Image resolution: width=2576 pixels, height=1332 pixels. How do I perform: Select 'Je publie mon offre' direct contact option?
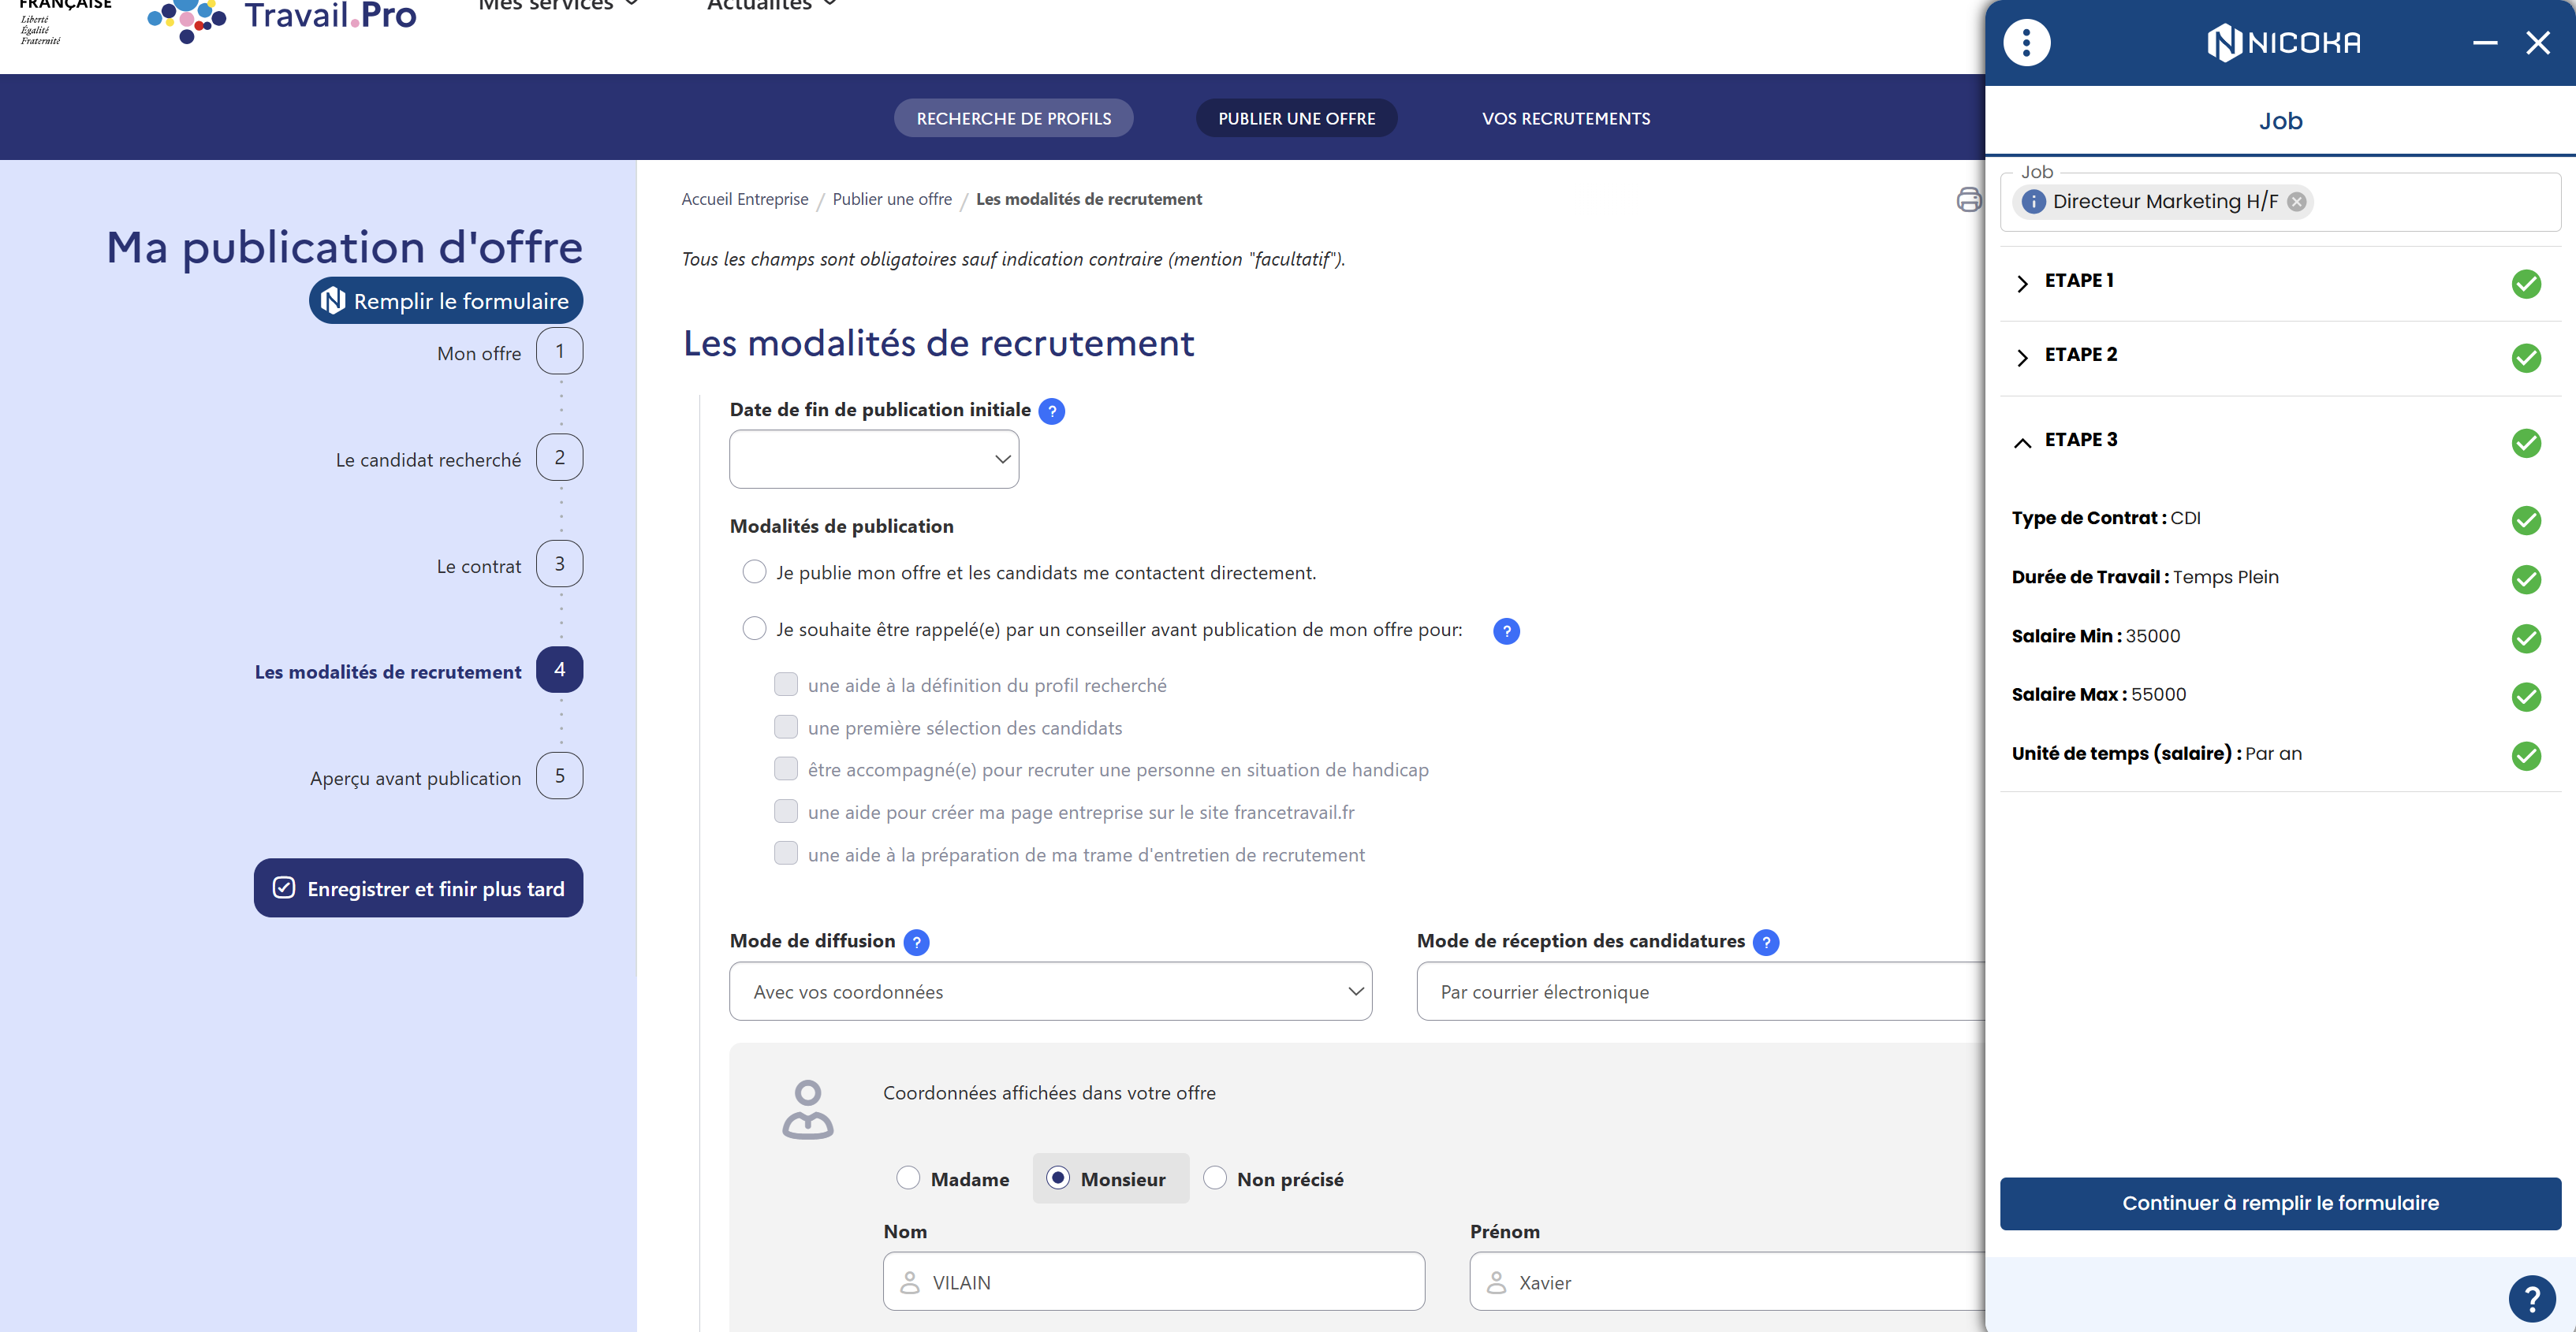click(x=754, y=571)
